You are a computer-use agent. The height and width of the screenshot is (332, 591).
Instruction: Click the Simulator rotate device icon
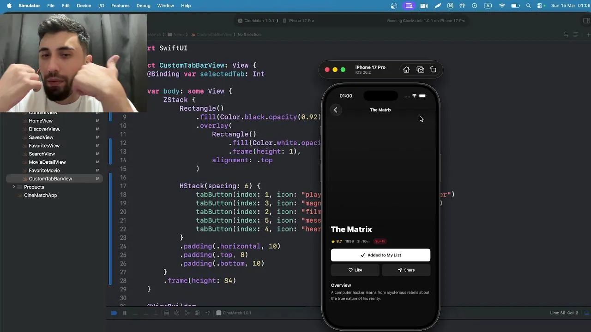pyautogui.click(x=433, y=70)
